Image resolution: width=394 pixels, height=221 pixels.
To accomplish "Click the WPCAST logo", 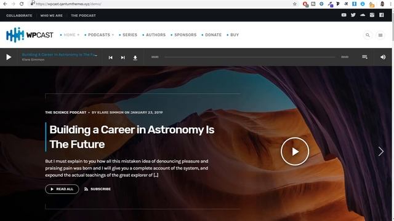I will (30, 35).
